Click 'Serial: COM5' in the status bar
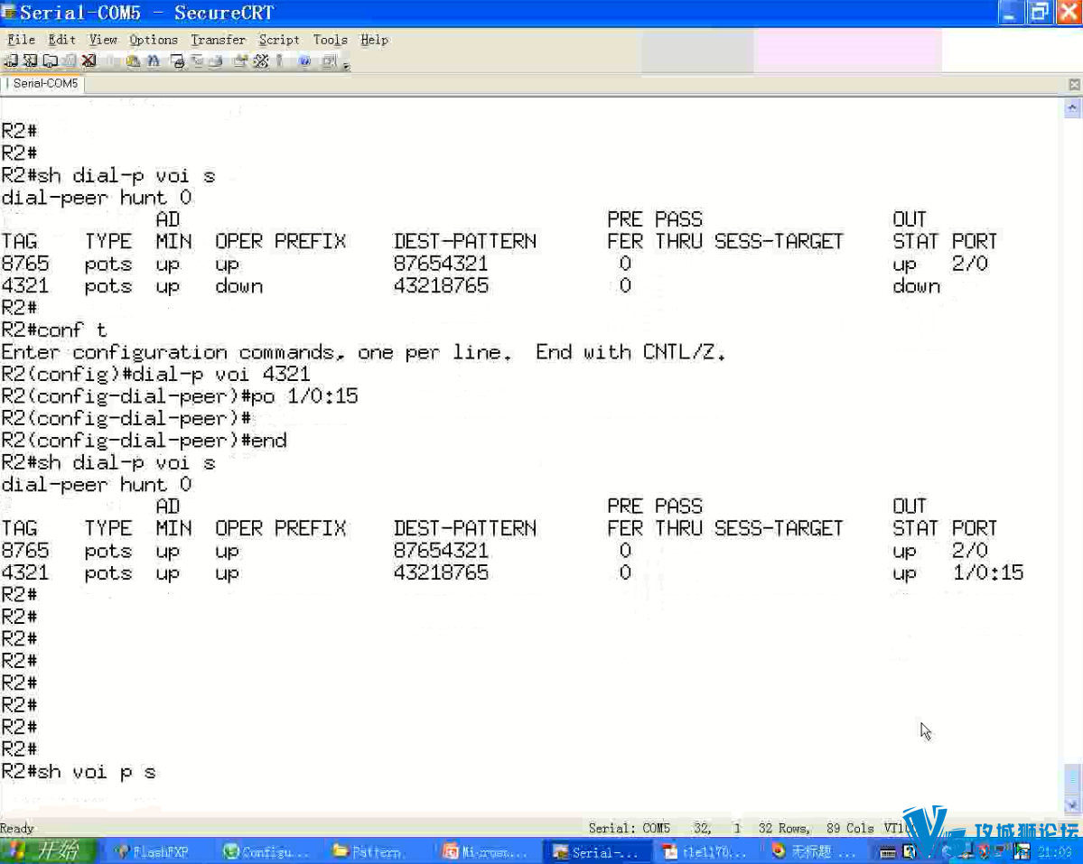The image size is (1083, 864). (x=630, y=827)
